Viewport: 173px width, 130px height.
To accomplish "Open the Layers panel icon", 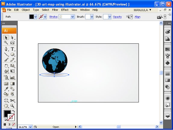I will (x=168, y=116).
